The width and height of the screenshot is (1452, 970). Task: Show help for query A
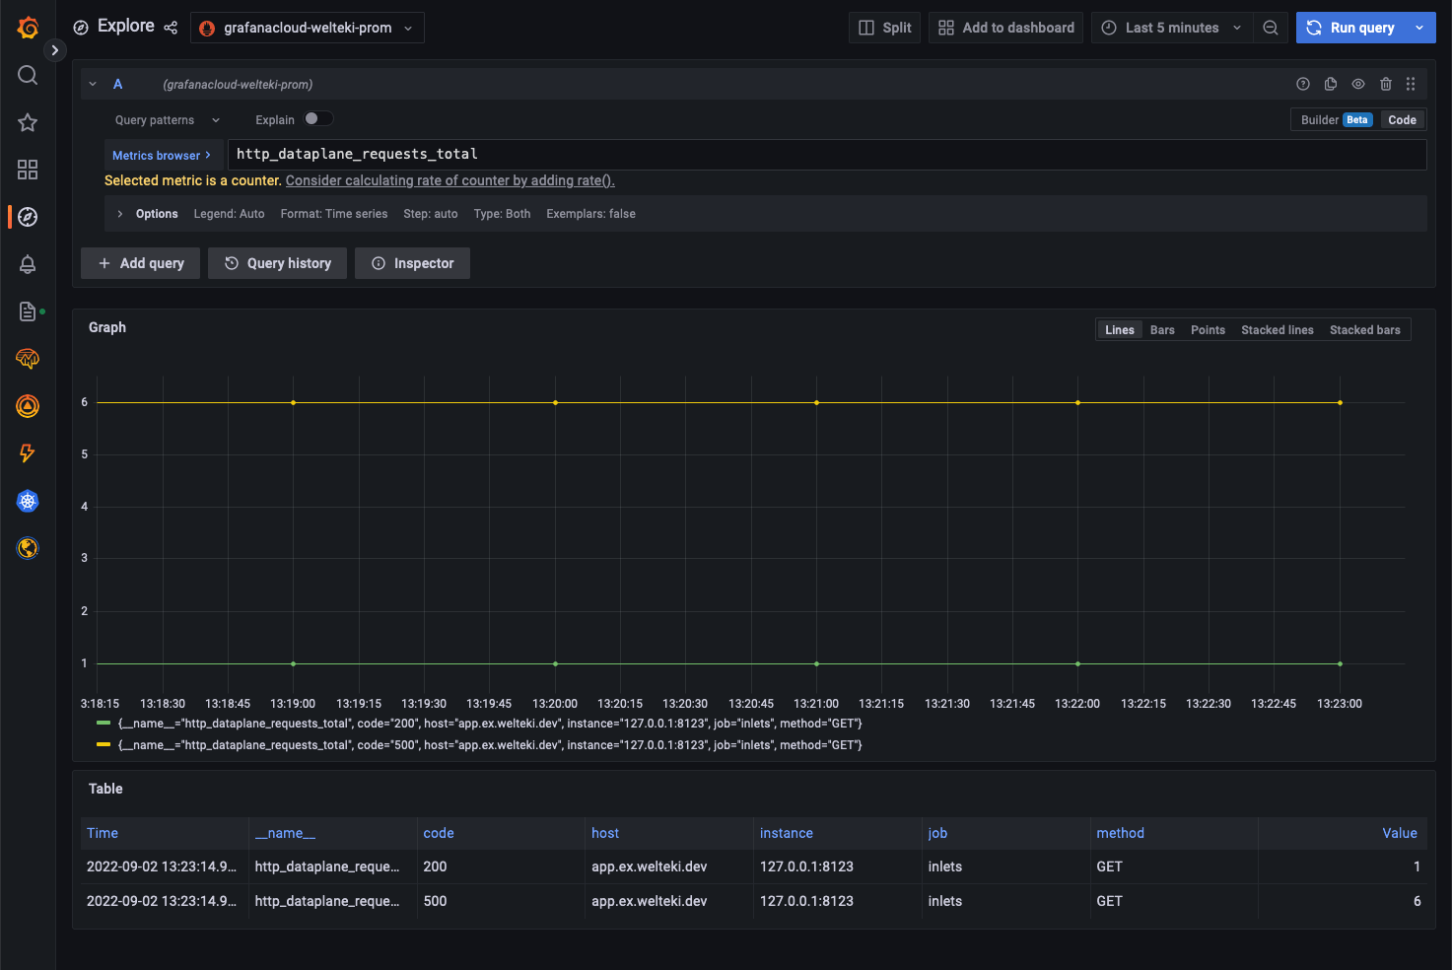[x=1303, y=84]
